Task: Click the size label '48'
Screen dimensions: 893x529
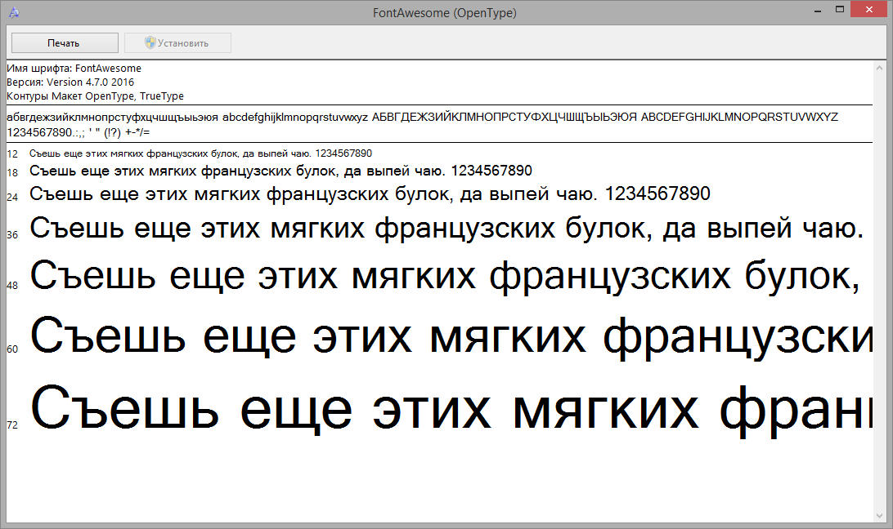Action: [x=12, y=286]
